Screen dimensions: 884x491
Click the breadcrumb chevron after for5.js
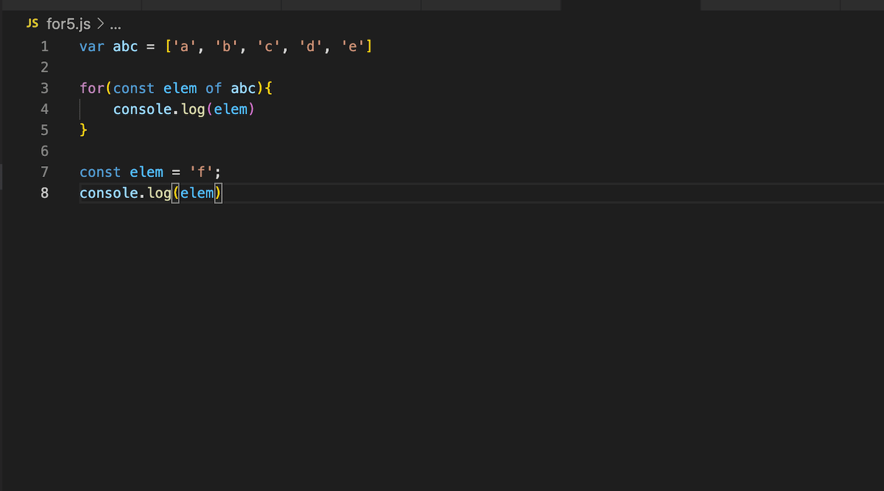point(100,24)
